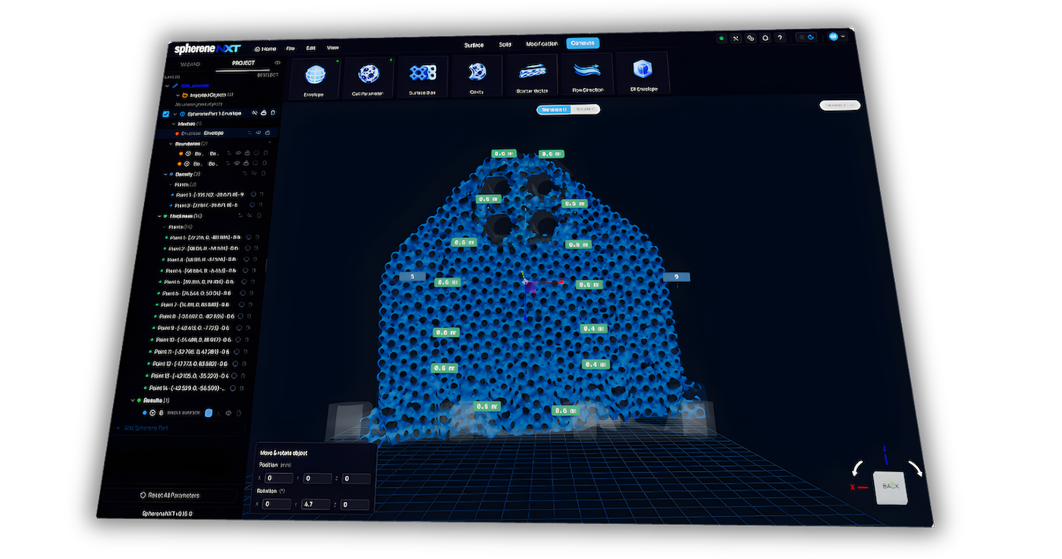This screenshot has height=559, width=1062.
Task: Select the Surface Bias tool tile
Action: 423,77
